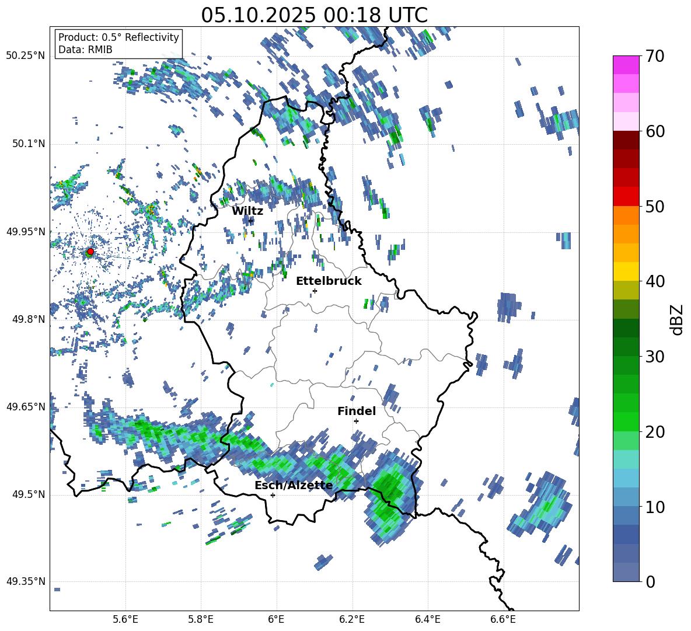Click the 50.1°N latitude label

coord(28,144)
